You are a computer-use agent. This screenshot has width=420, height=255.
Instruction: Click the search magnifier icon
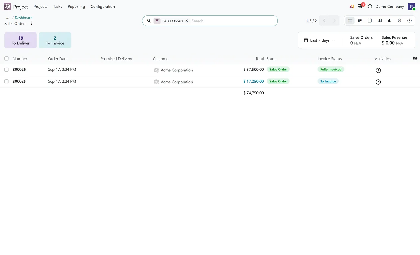tap(149, 21)
